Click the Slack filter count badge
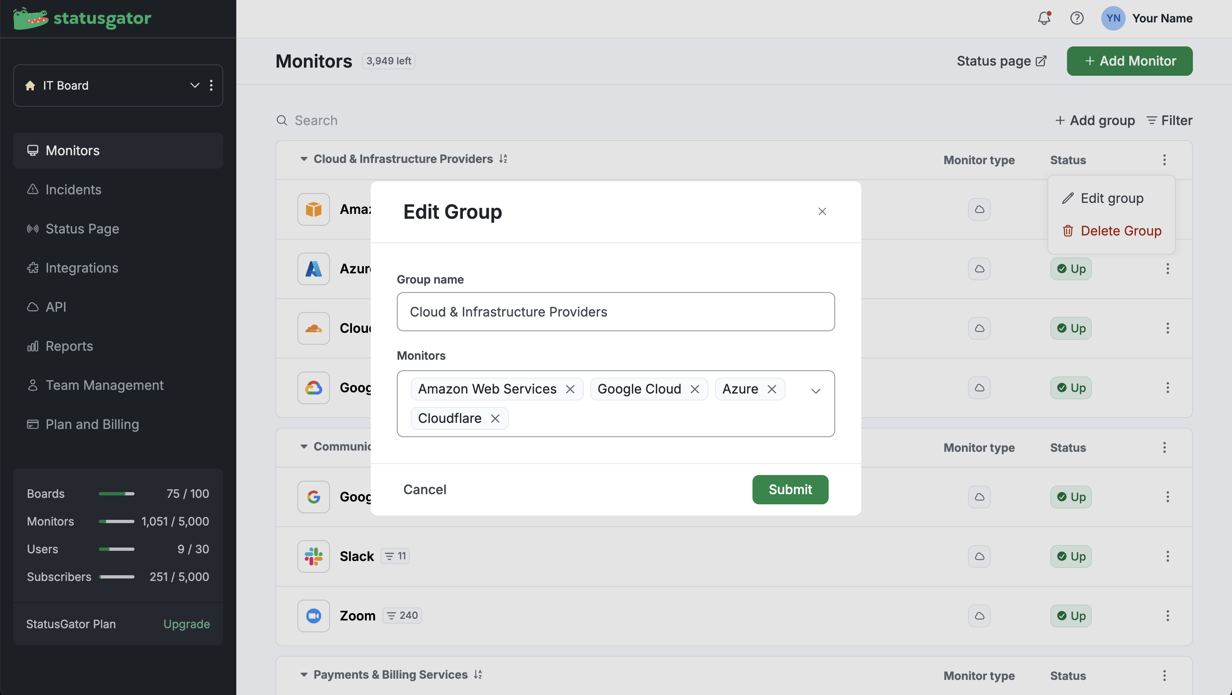This screenshot has width=1232, height=695. (395, 556)
